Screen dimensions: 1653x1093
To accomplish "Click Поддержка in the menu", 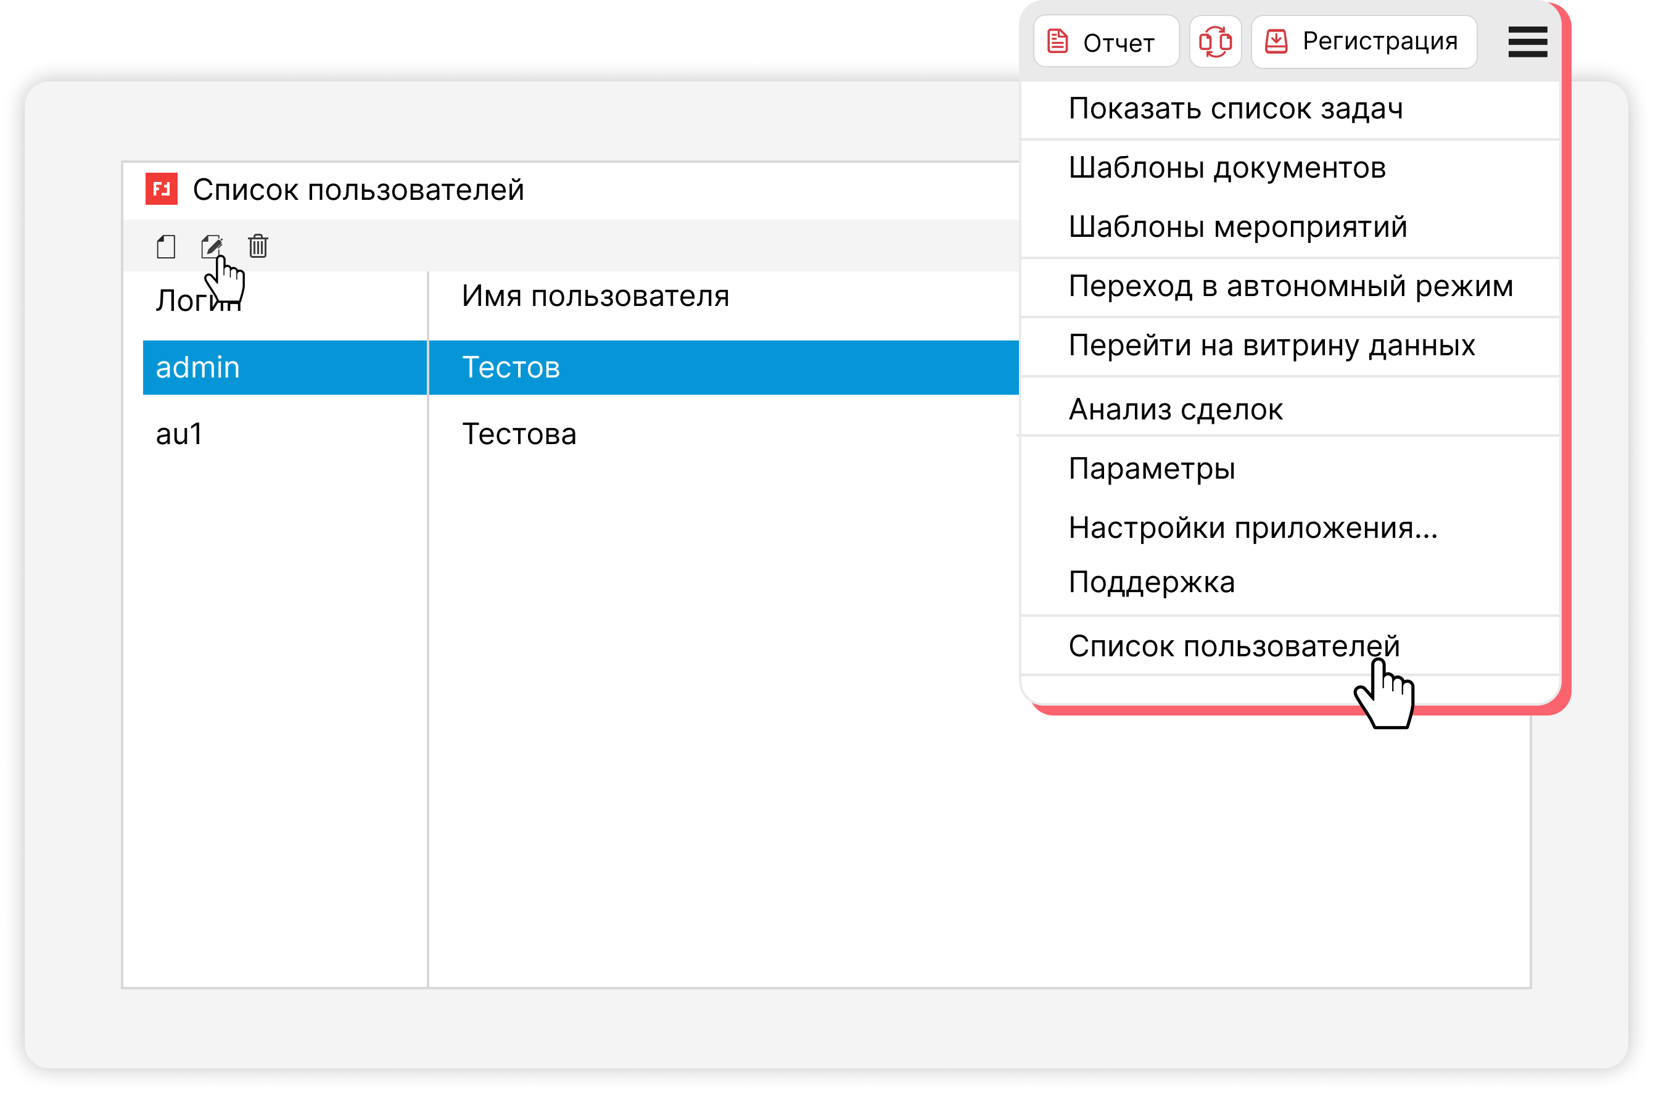I will click(1152, 582).
